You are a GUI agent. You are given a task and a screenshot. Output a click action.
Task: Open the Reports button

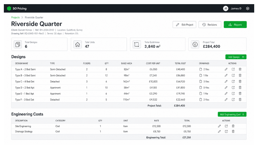235,25
